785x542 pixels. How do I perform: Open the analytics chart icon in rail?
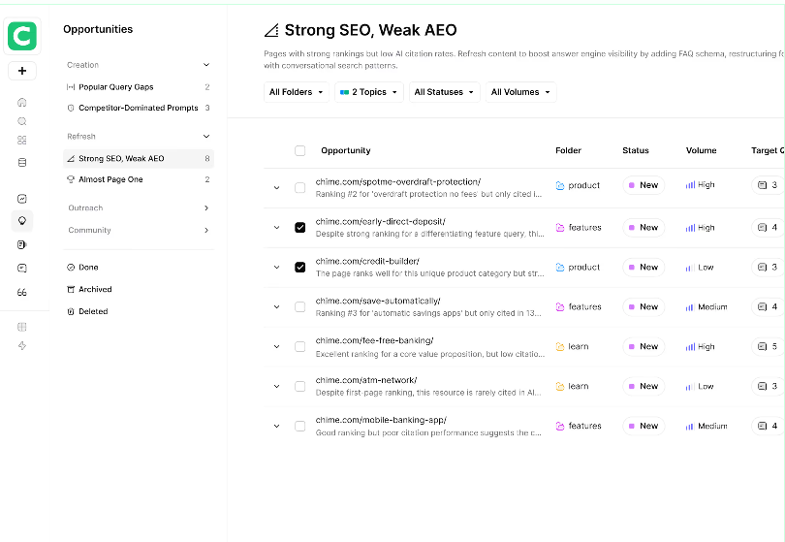(22, 199)
